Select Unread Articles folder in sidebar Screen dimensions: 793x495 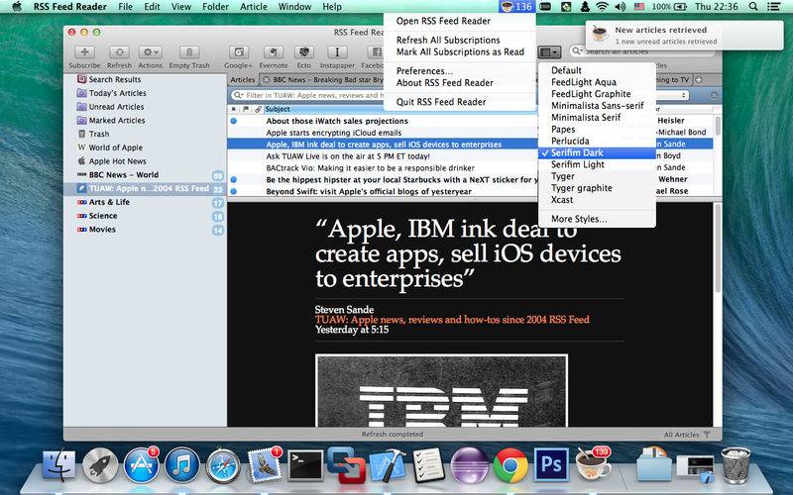(145, 107)
